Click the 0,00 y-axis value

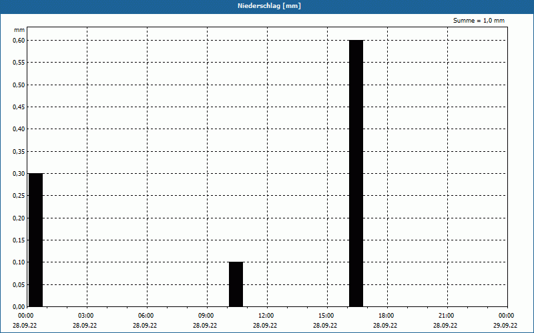coord(19,307)
